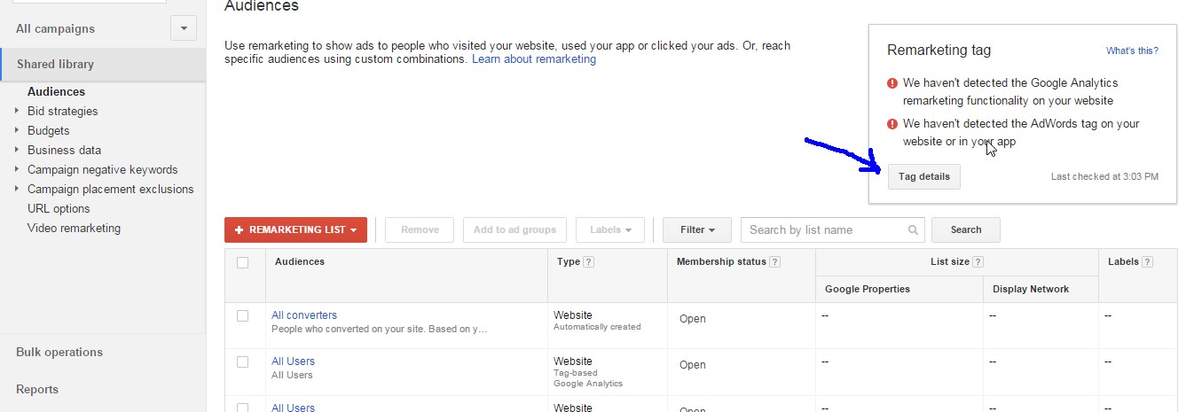Tick the select-all header checkbox
The image size is (1194, 412).
click(243, 262)
